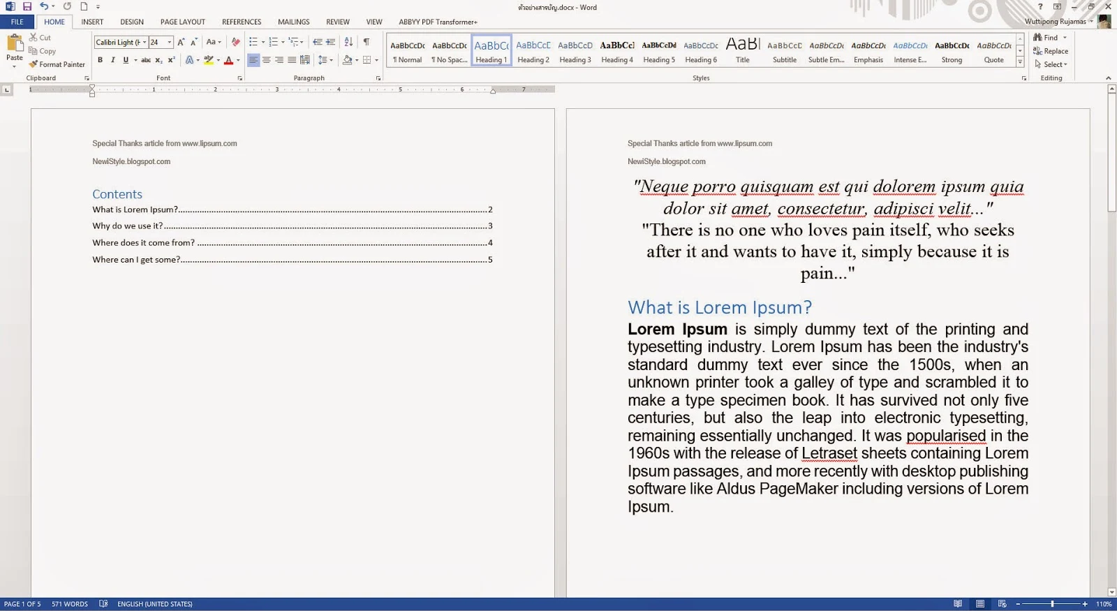Open the FILE tab
The width and height of the screenshot is (1117, 611).
[17, 22]
